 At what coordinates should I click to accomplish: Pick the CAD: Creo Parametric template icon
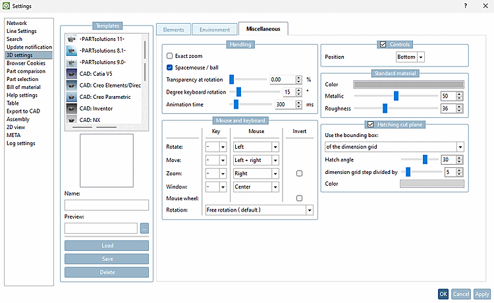[x=72, y=97]
